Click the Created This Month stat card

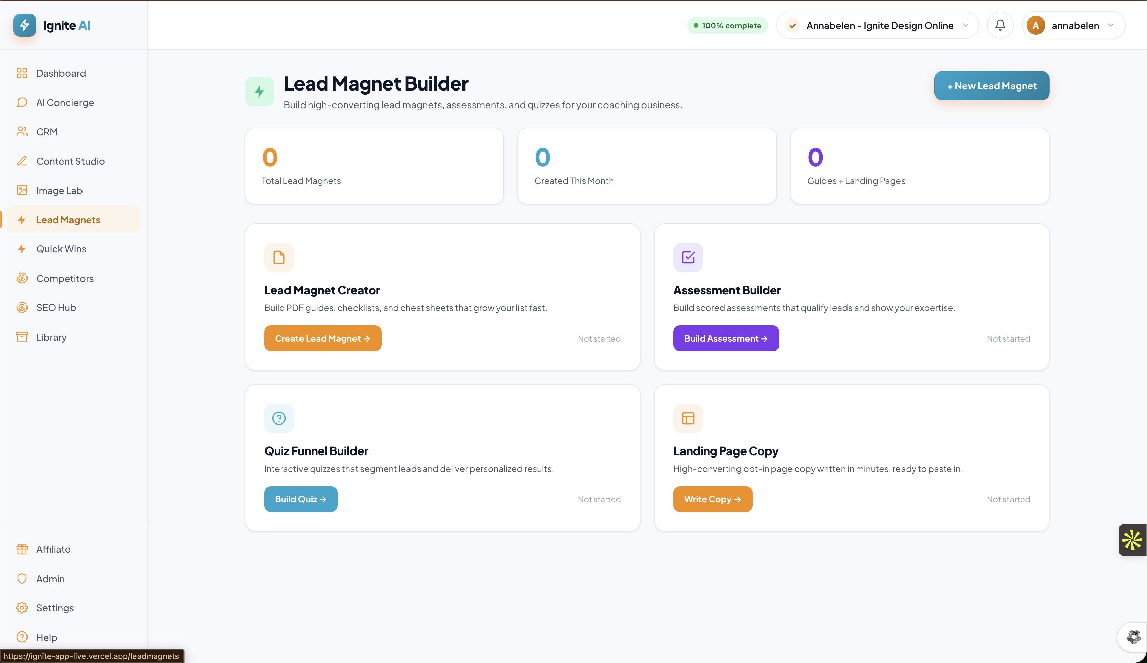point(647,166)
